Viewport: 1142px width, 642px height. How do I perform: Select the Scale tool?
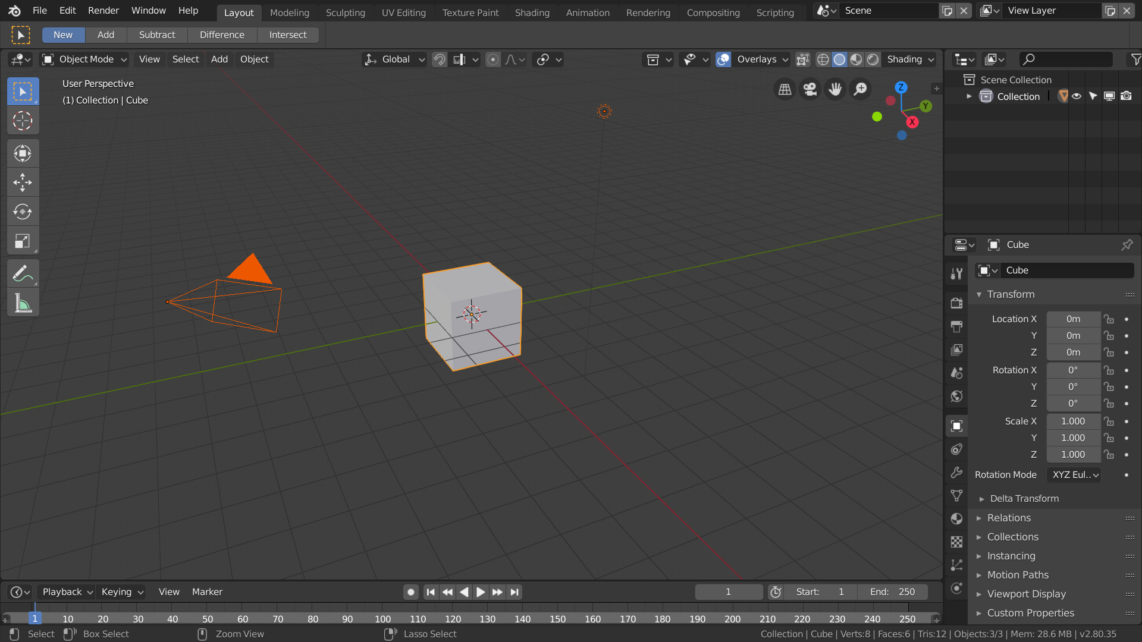coord(23,241)
